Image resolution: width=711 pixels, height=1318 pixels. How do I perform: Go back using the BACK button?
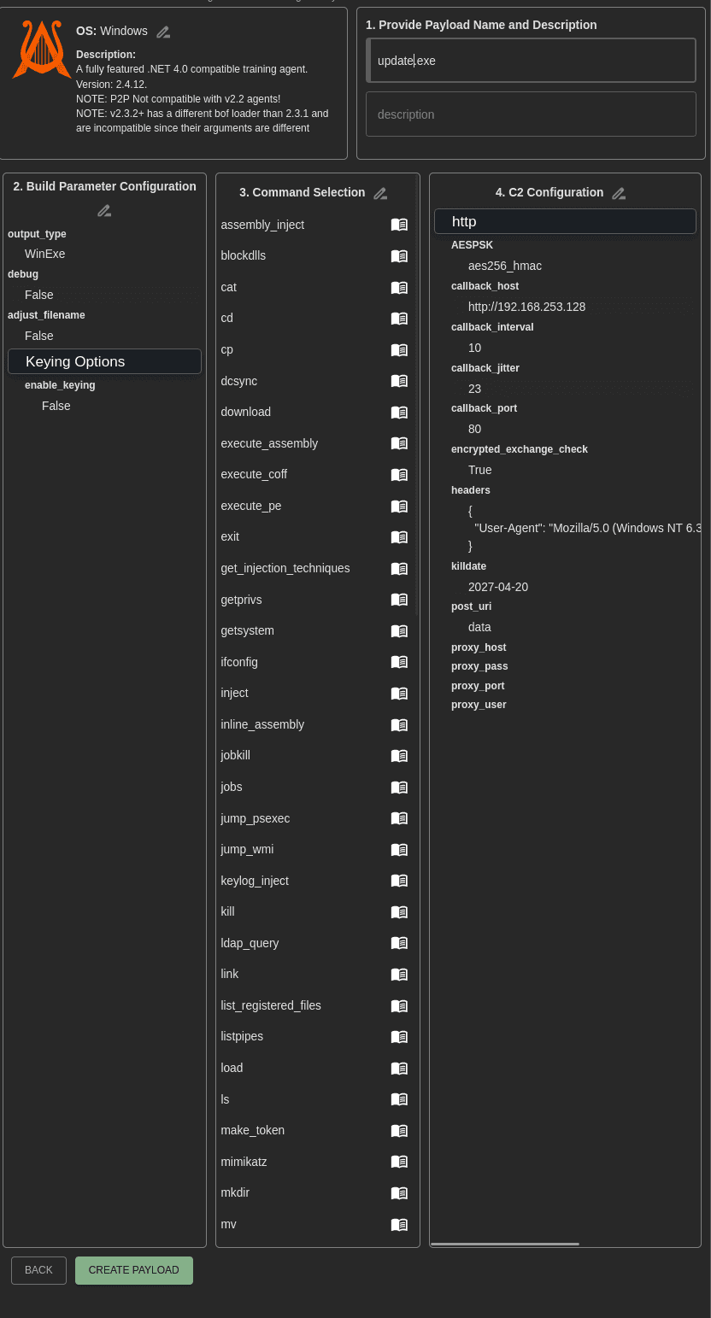click(38, 1270)
